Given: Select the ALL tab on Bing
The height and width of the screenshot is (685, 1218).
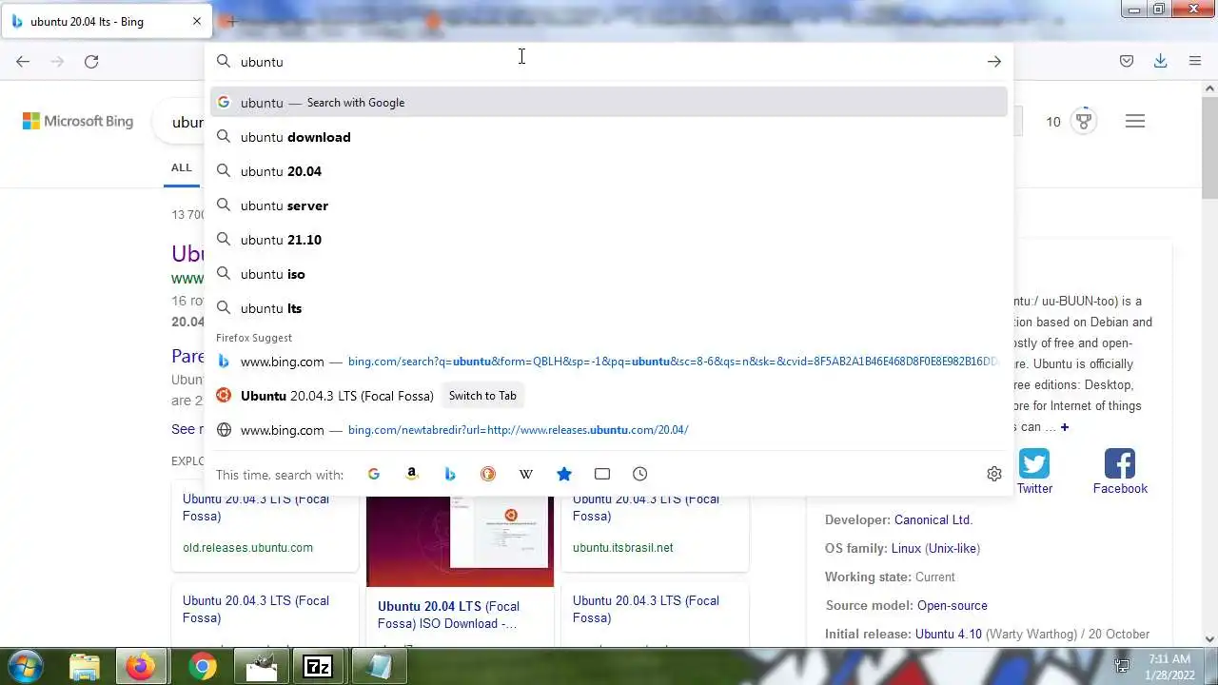Looking at the screenshot, I should coord(181,167).
